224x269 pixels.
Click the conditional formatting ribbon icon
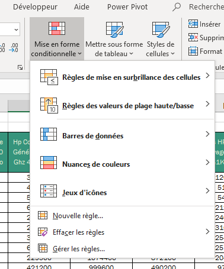click(57, 28)
